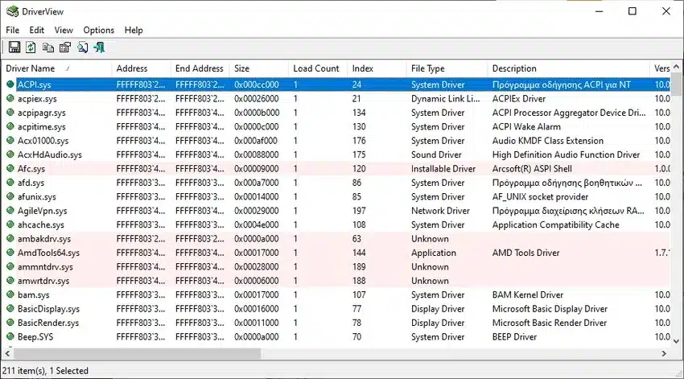This screenshot has width=684, height=379.
Task: Sort by the Address column header
Action: pos(142,68)
